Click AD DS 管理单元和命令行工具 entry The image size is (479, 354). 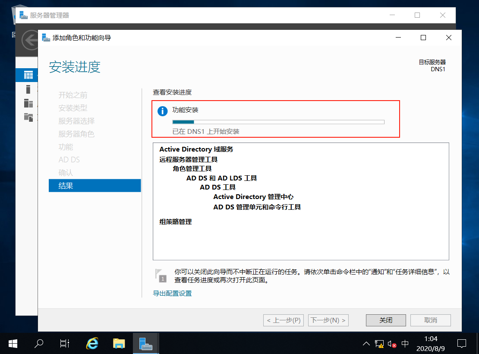pos(257,207)
